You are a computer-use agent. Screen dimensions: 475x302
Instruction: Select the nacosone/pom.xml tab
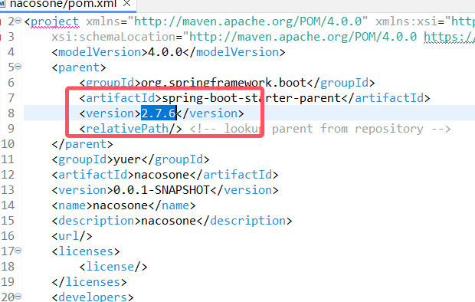coord(63,4)
